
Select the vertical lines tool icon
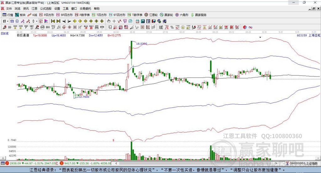[10, 27]
